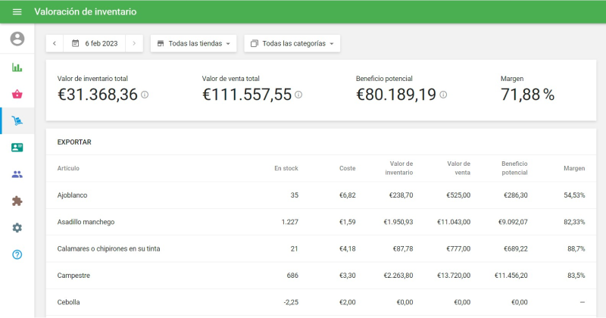Select the inventory management sidebar icon
Image resolution: width=606 pixels, height=318 pixels.
(x=17, y=120)
